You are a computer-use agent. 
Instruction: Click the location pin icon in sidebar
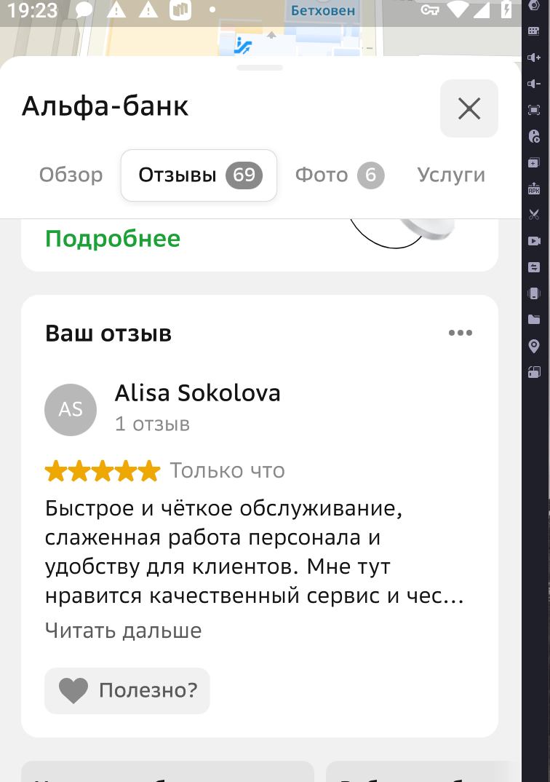tap(534, 346)
